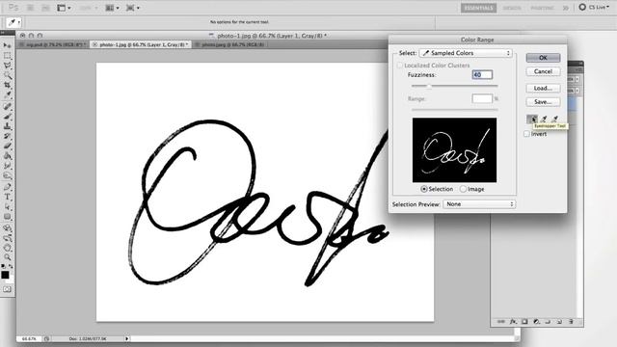Open the View Extras dropdown
Screen dimensions: 617x347
[65, 8]
